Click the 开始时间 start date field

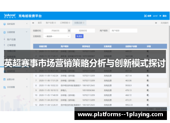pos(55,31)
